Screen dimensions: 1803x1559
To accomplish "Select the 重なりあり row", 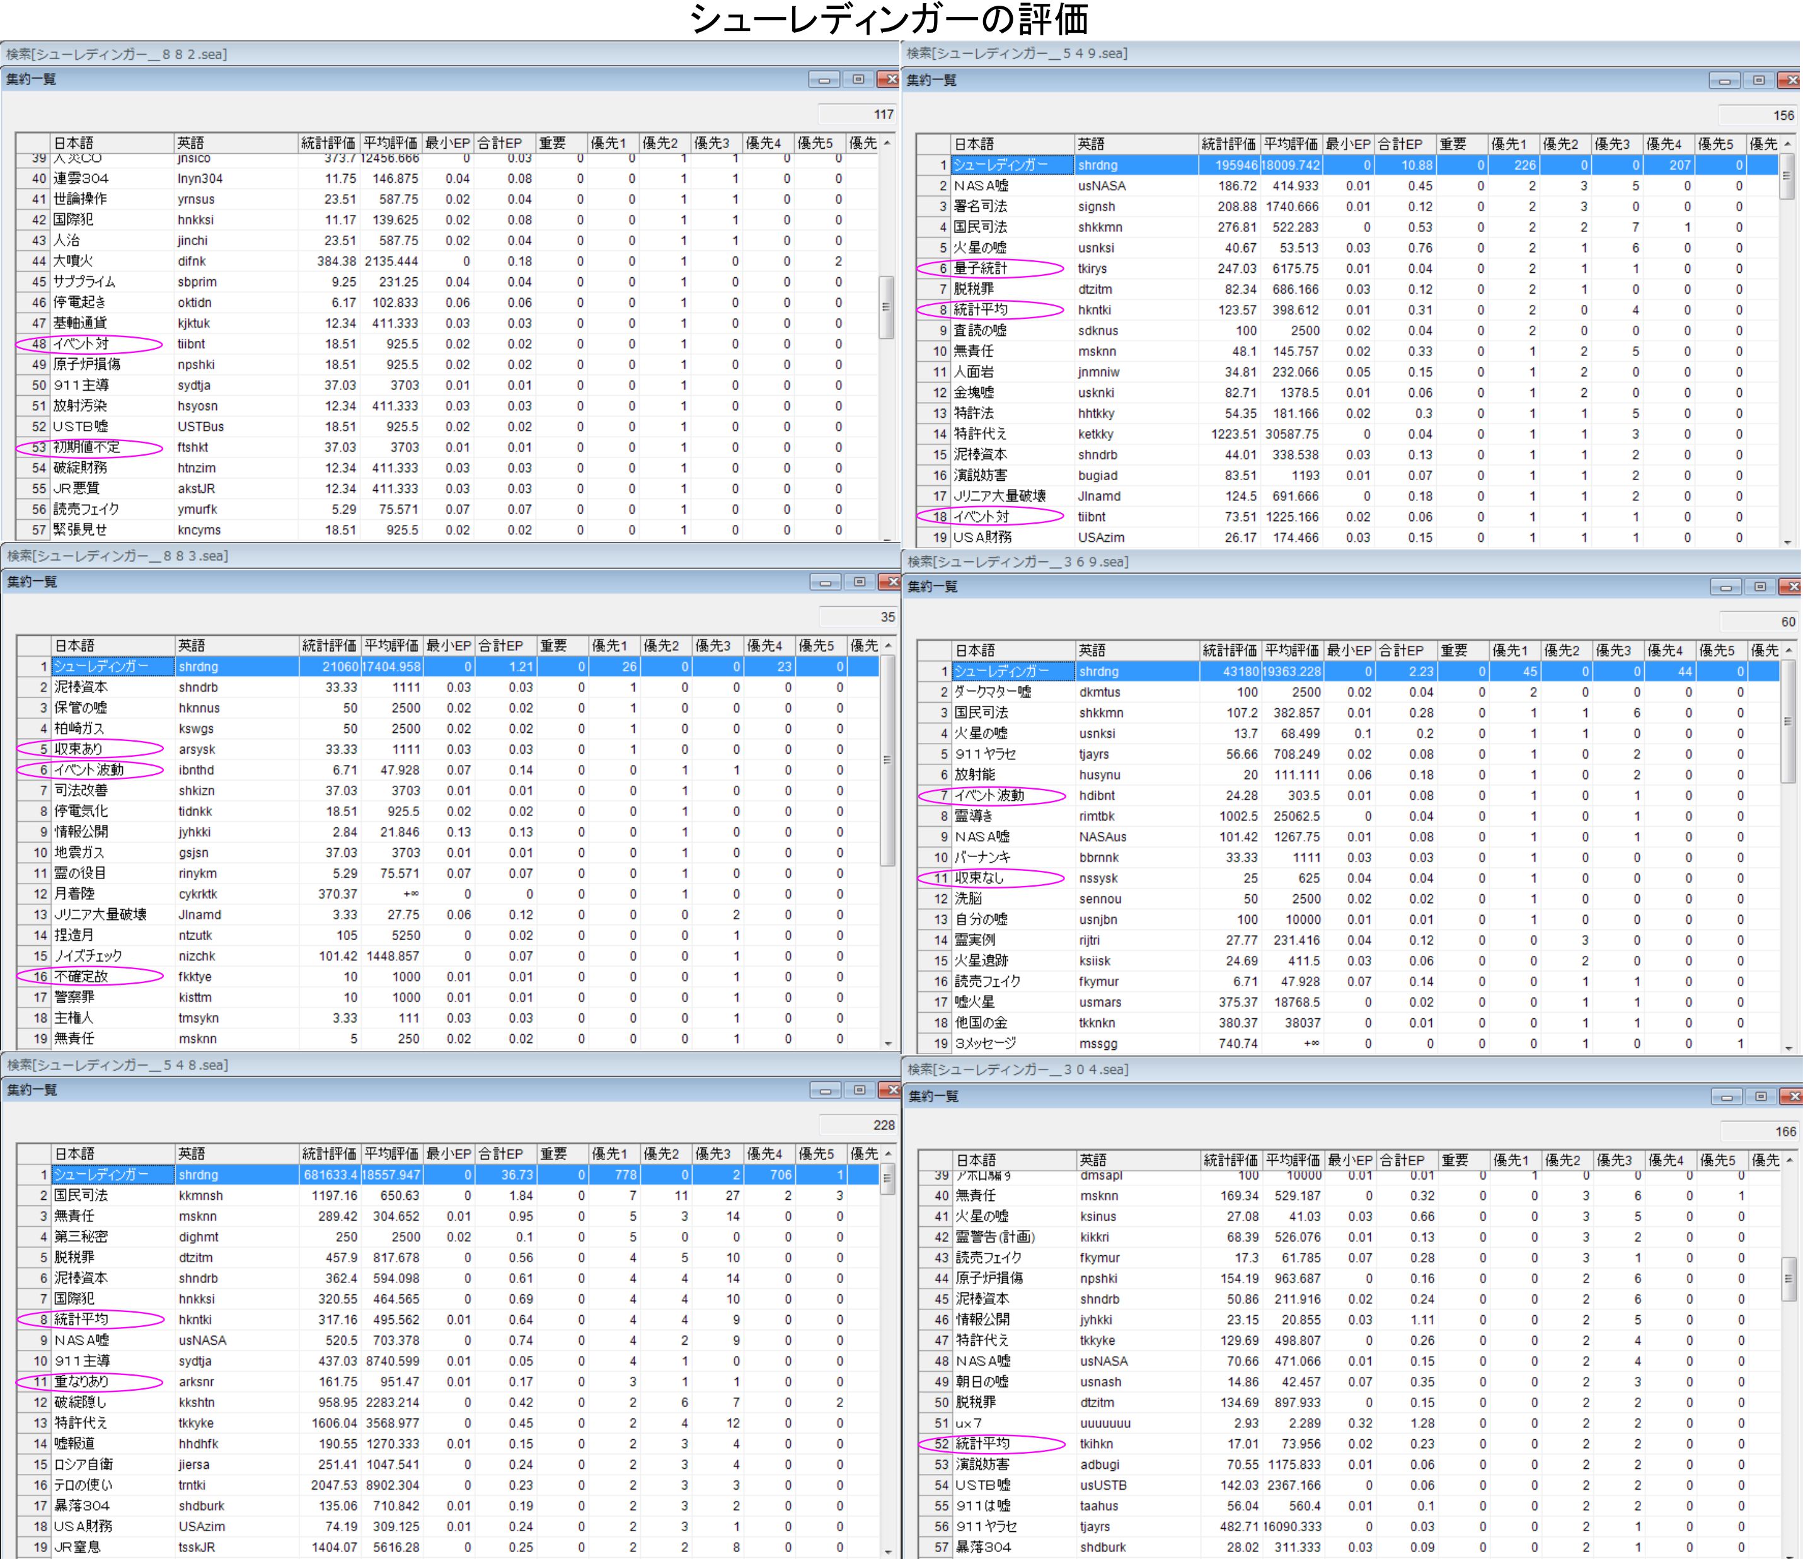I will (82, 1381).
